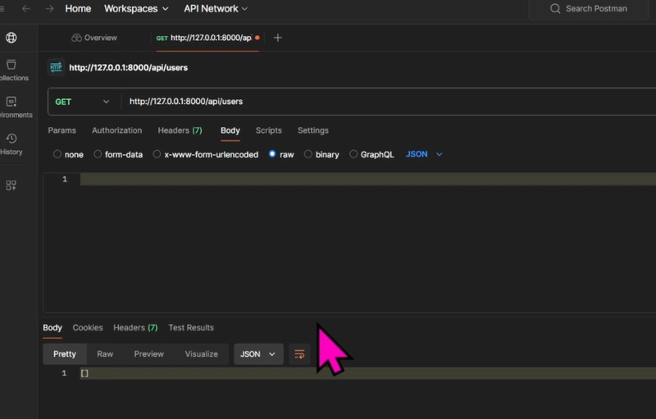The image size is (656, 419).
Task: Click the configure sidebar apps icon
Action: coord(11,185)
